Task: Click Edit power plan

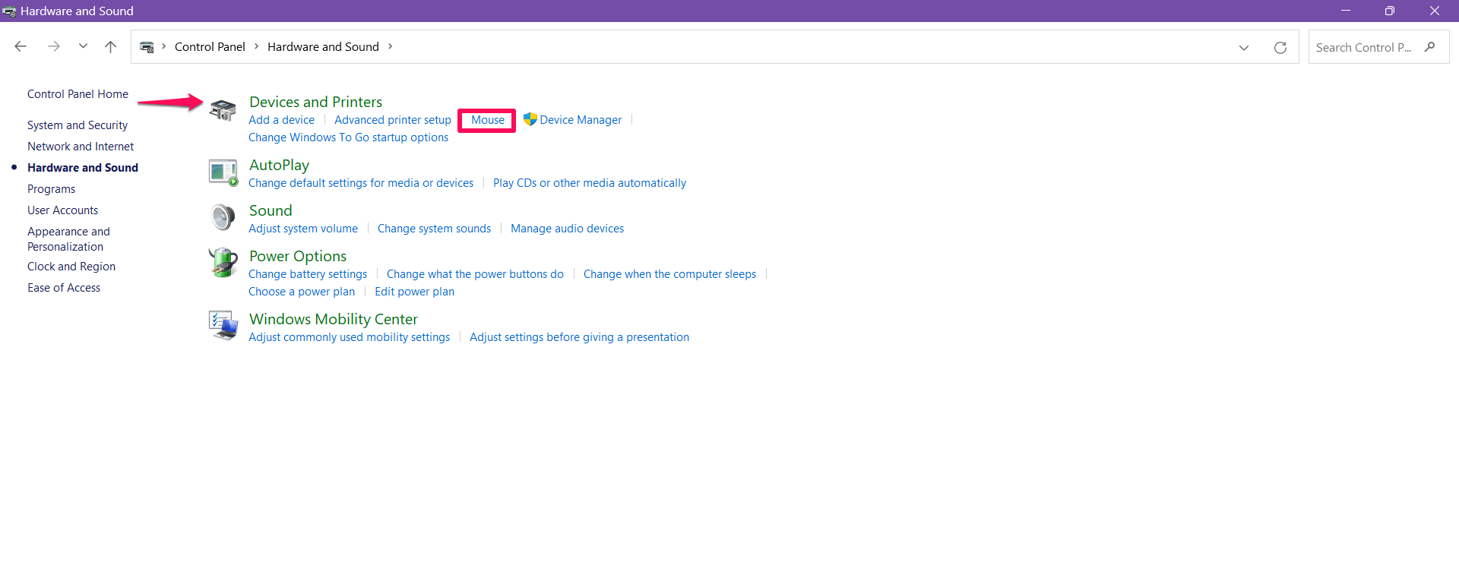Action: (414, 292)
